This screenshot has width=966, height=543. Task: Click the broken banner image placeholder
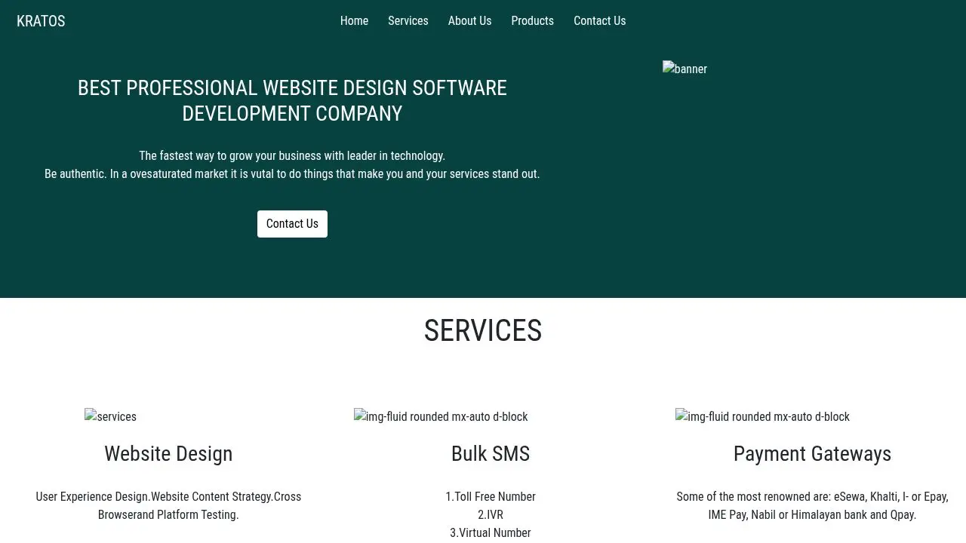pyautogui.click(x=684, y=69)
